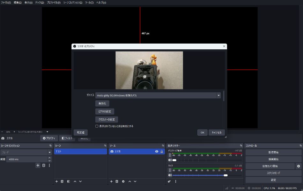Open source properties gear icon in ソース panel

[123, 181]
